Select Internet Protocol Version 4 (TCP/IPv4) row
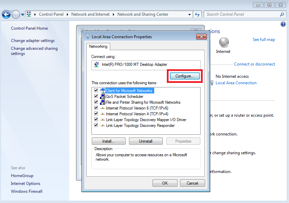The width and height of the screenshot is (289, 203). click(x=137, y=114)
